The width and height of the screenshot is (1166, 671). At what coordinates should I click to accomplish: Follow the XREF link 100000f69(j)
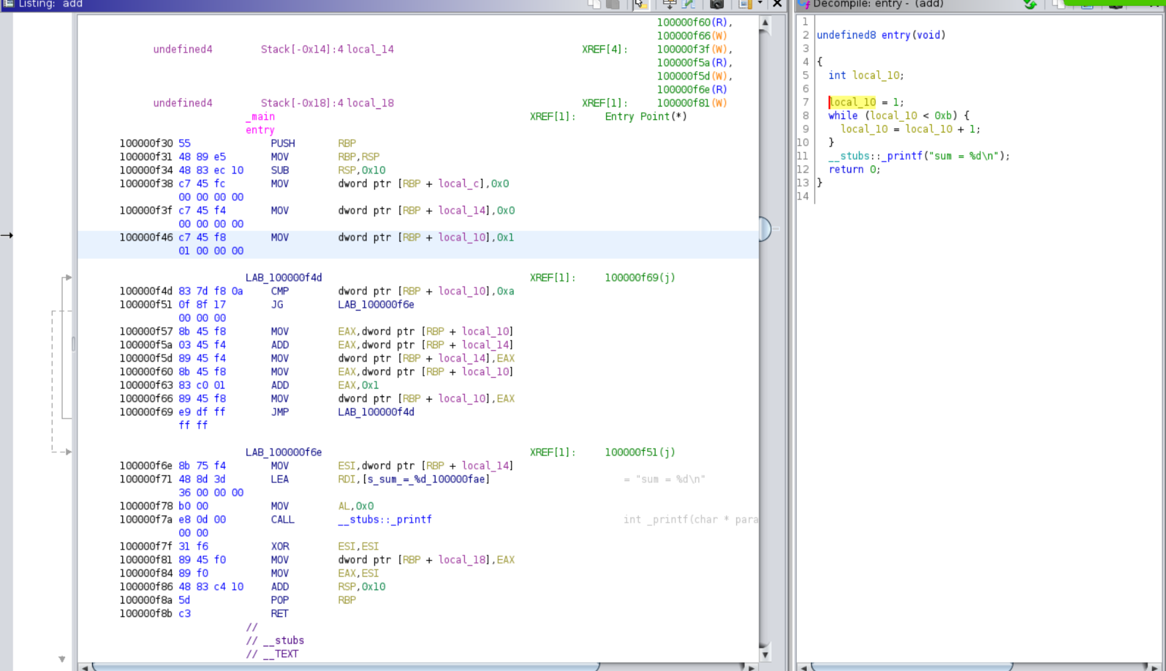[640, 277]
